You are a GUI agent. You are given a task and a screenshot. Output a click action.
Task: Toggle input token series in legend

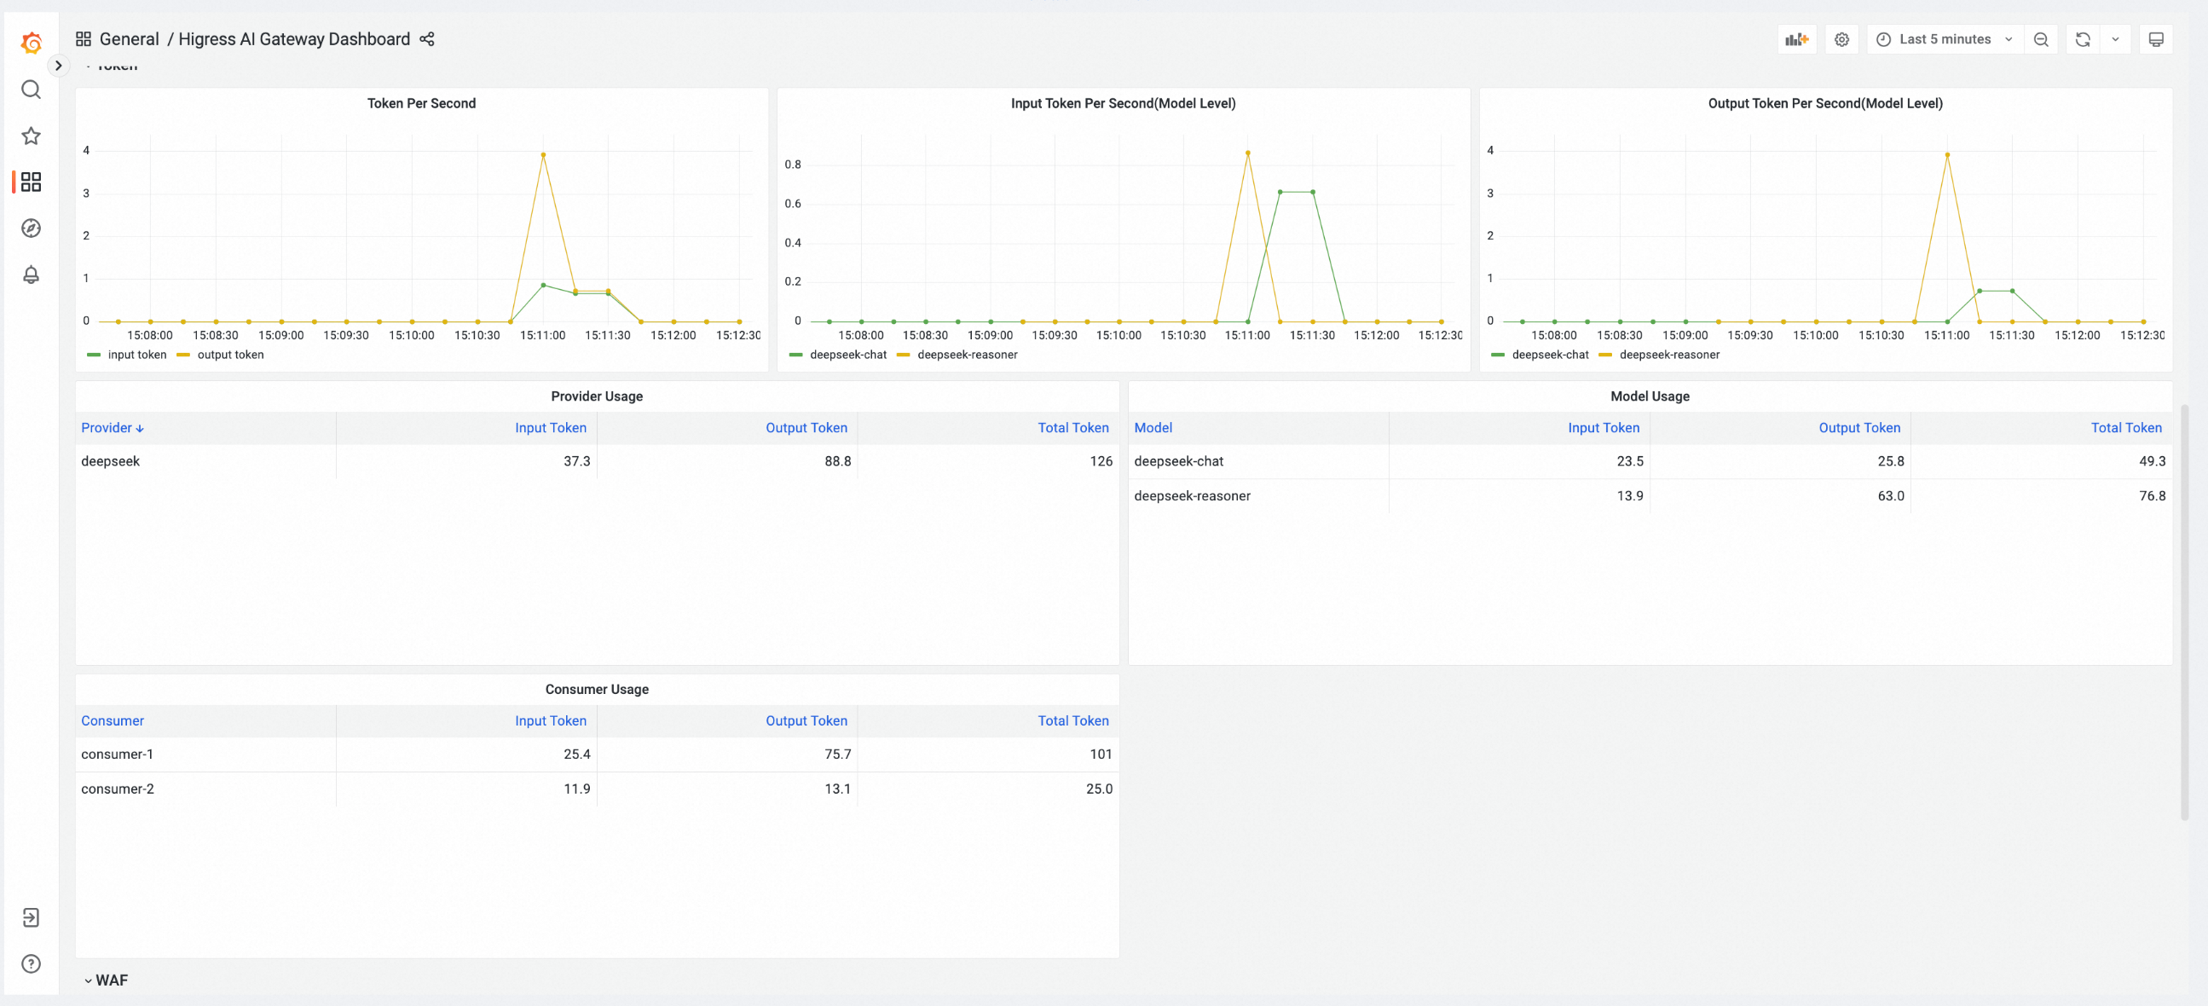[136, 355]
